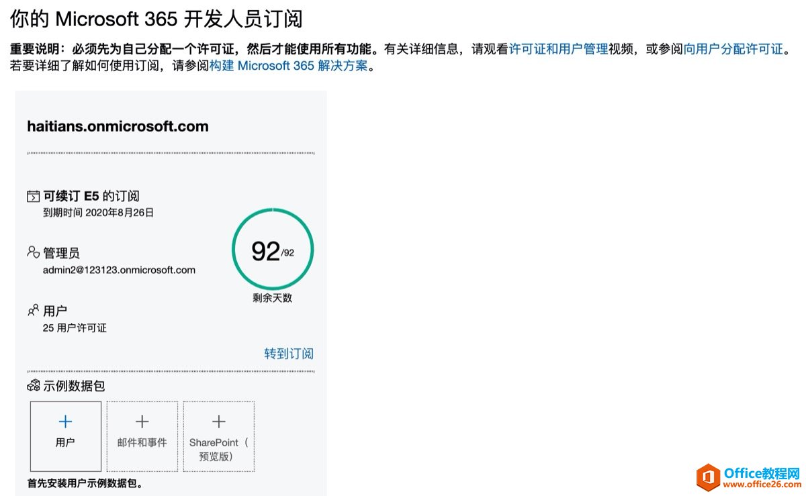Click the 首先安装用户示例数据包 note
The width and height of the screenshot is (806, 496).
(85, 483)
